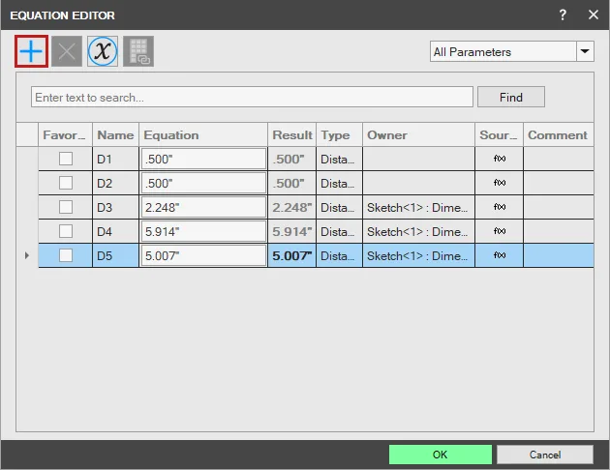Select the D1 name cell
The width and height of the screenshot is (610, 470).
[x=115, y=159]
